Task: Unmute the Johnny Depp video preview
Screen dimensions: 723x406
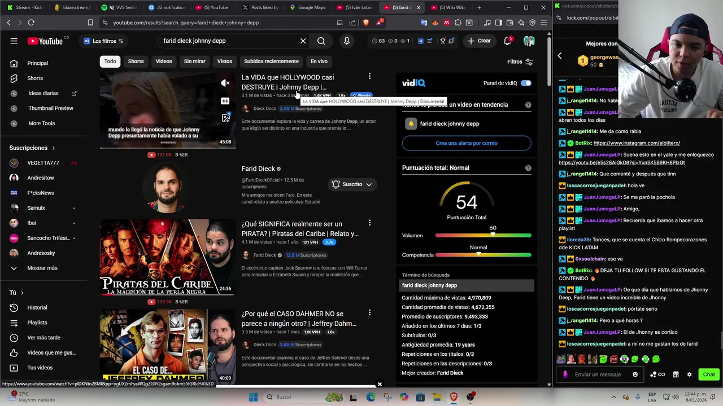Action: click(225, 83)
